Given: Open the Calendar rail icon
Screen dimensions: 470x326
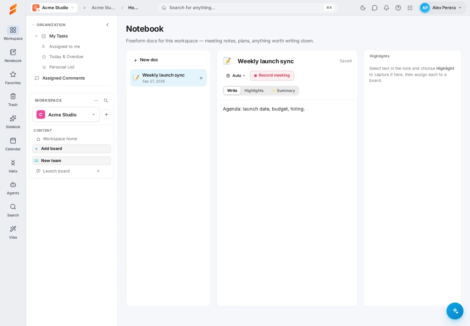Looking at the screenshot, I should (13, 144).
